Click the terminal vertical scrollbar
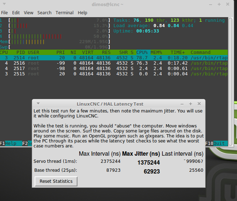 pyautogui.click(x=231, y=82)
